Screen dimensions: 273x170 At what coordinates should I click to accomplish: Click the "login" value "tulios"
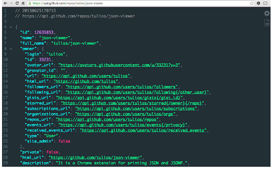tap(56, 54)
